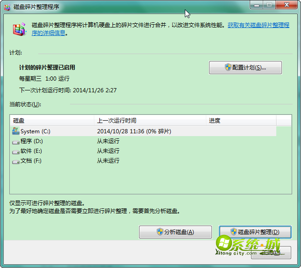Click the 当前状态(U): label

(25, 104)
